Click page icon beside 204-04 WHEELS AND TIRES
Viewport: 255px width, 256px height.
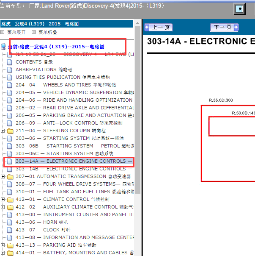tap(10, 85)
